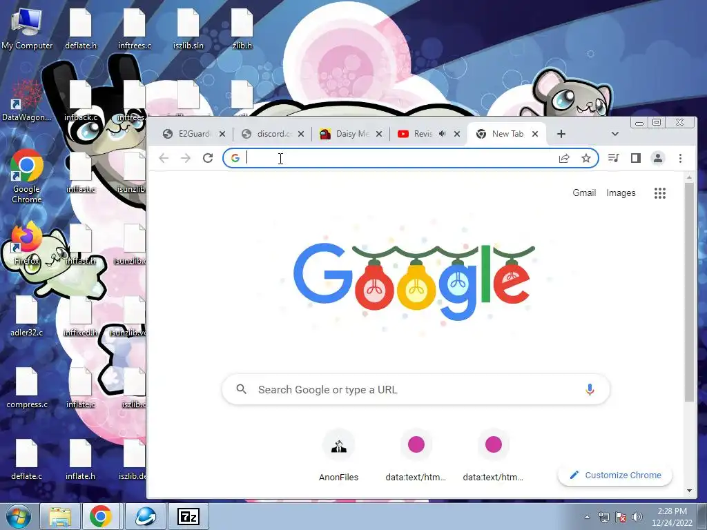
Task: Select the Firefox desktop shortcut
Action: (27, 244)
